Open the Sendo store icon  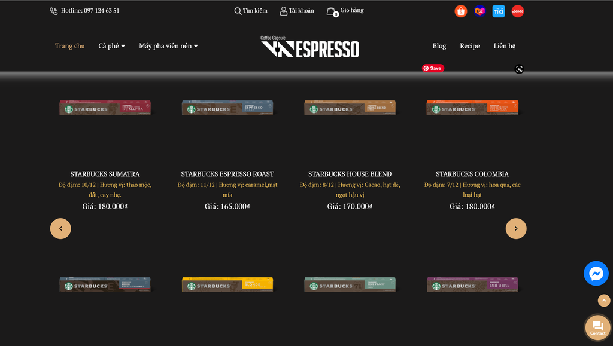point(518,11)
